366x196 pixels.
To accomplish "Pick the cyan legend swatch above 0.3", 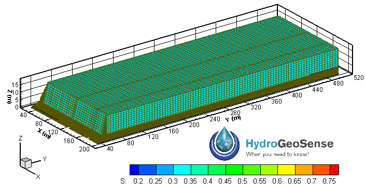I will pyautogui.click(x=182, y=170).
